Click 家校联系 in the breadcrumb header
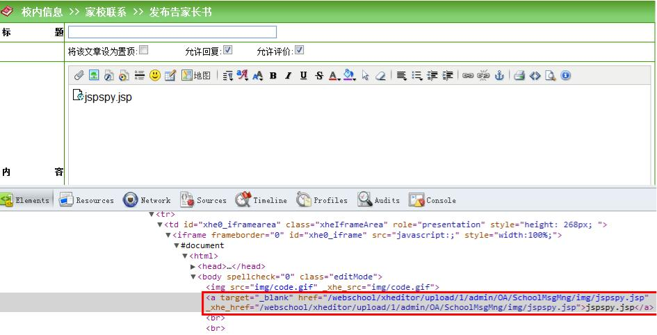This screenshot has width=657, height=335. (x=106, y=12)
